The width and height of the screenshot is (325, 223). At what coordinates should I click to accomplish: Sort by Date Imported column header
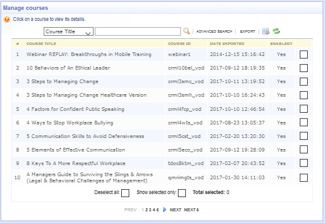227,44
